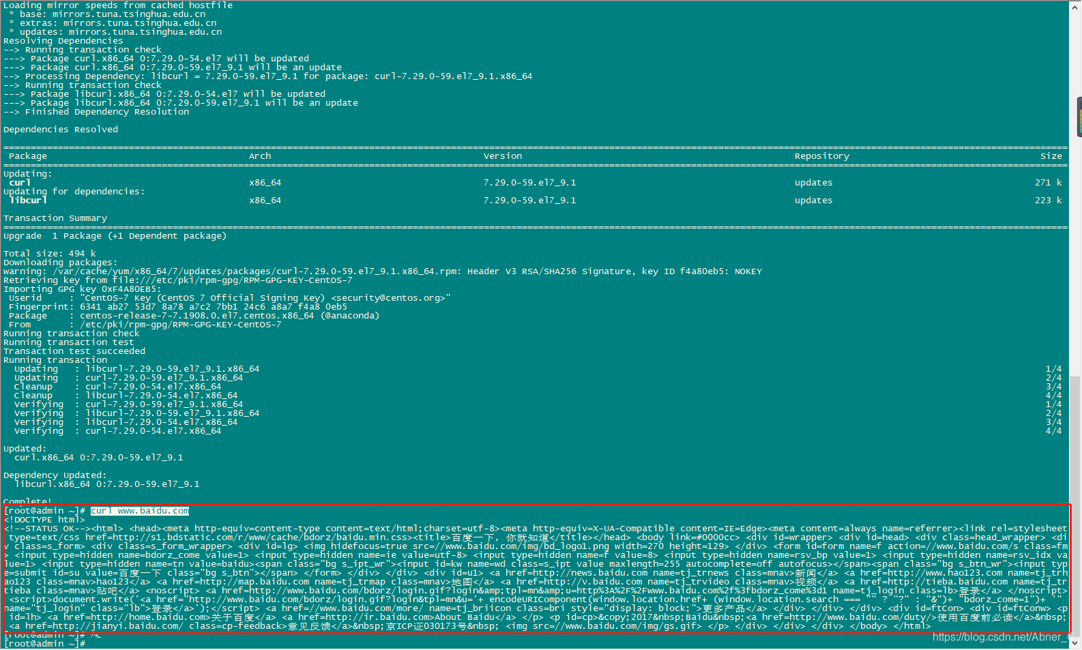This screenshot has height=650, width=1082.
Task: Click 'Loading mirror speeds from cached hostfile'
Action: pos(118,5)
